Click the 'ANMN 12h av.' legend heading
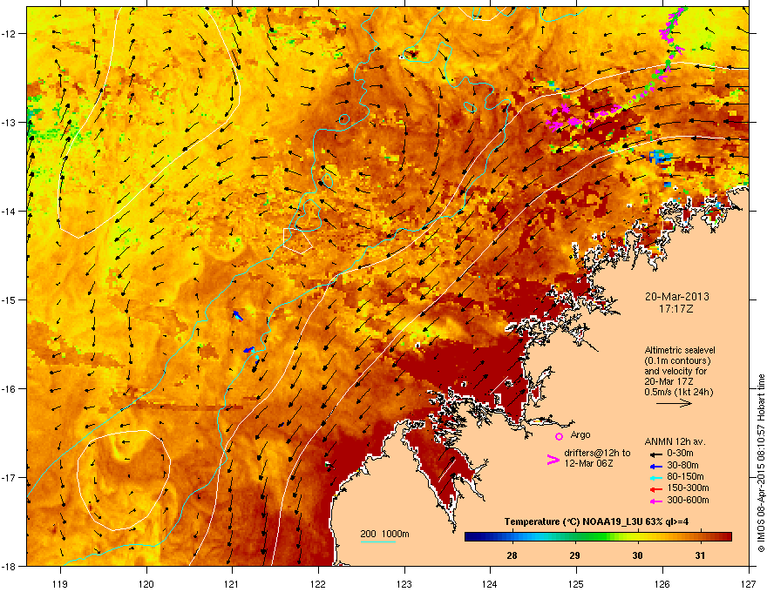 (675, 441)
